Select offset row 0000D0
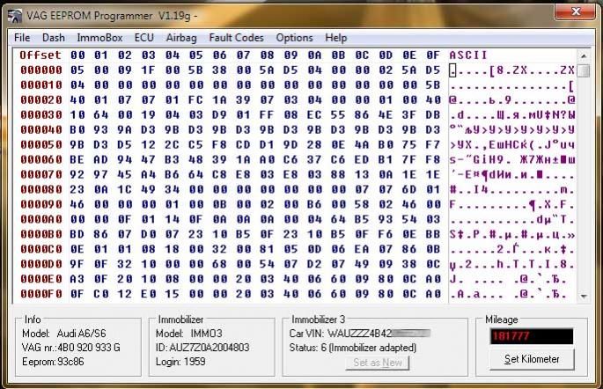603x389 pixels. coord(41,264)
